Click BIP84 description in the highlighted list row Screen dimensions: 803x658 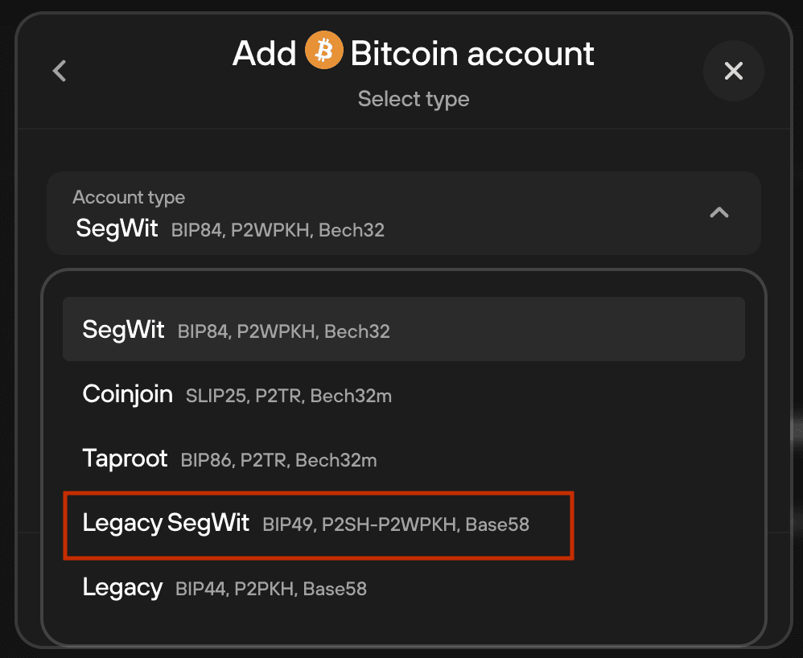click(x=284, y=331)
